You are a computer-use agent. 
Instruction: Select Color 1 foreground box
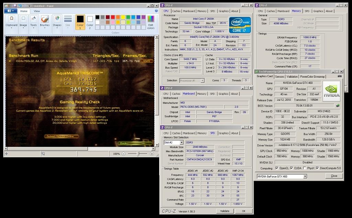point(80,22)
